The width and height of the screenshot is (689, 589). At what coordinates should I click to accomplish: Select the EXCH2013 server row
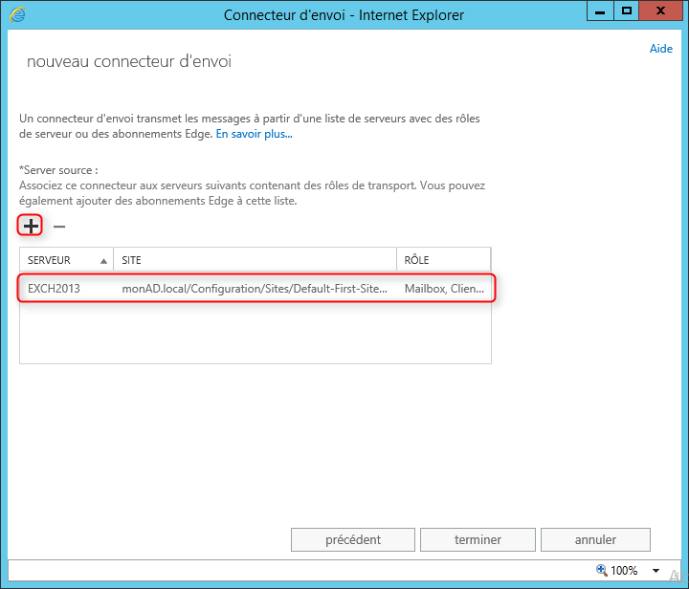coord(256,289)
